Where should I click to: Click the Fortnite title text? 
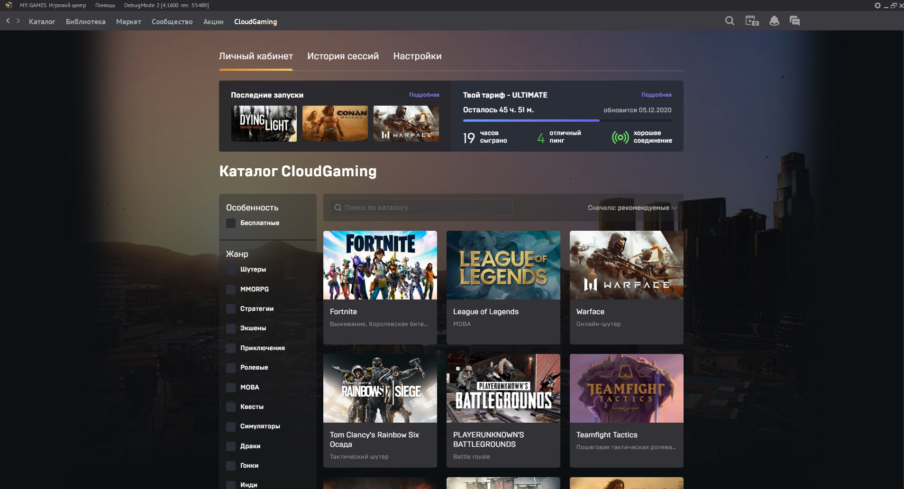(343, 312)
